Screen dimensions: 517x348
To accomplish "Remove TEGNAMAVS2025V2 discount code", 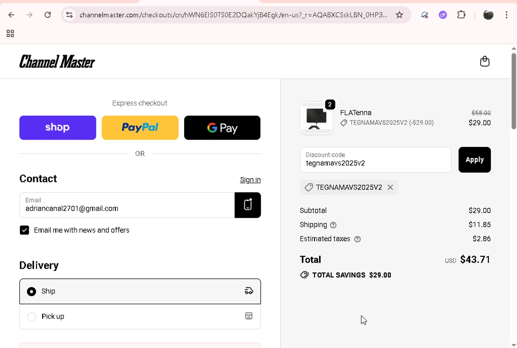I will click(x=390, y=187).
